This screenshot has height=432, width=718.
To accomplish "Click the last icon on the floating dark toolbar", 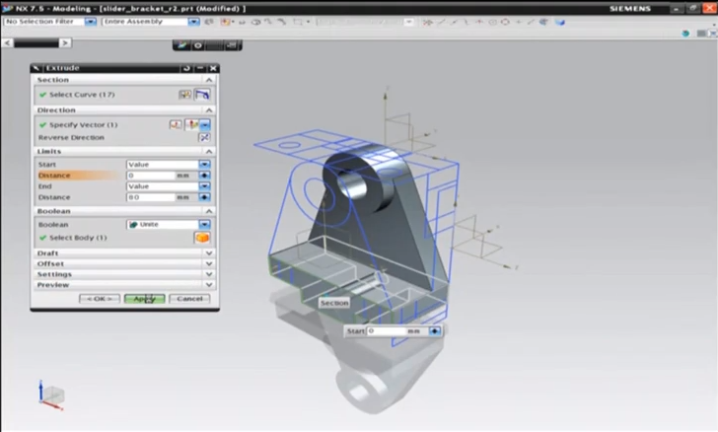I will point(232,45).
